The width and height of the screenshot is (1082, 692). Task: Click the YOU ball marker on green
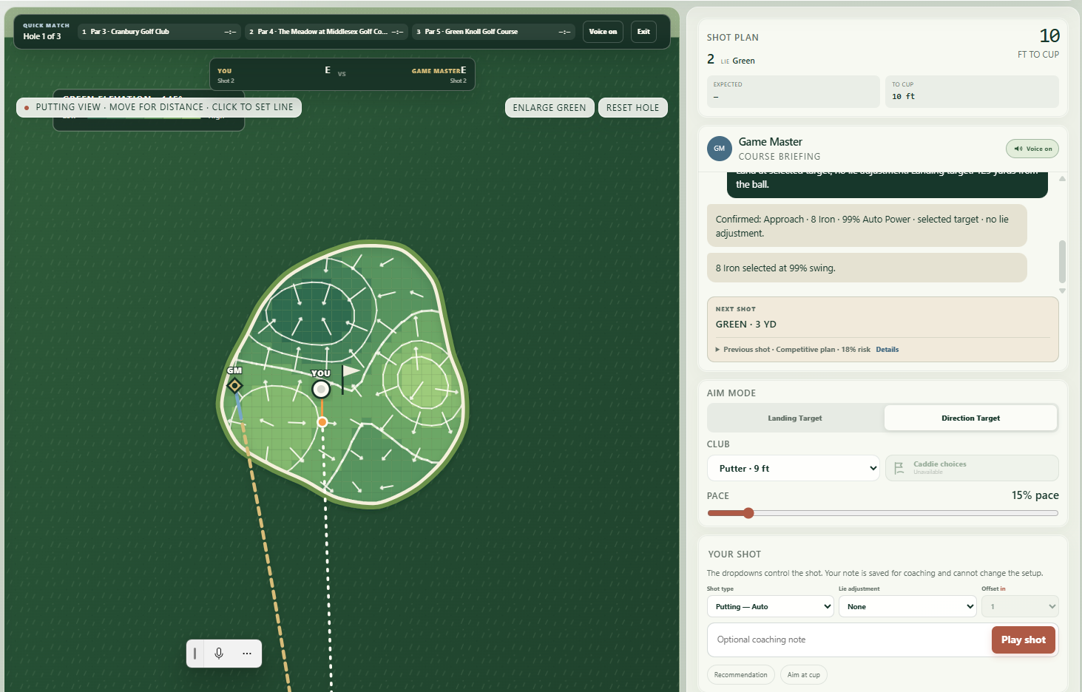321,389
